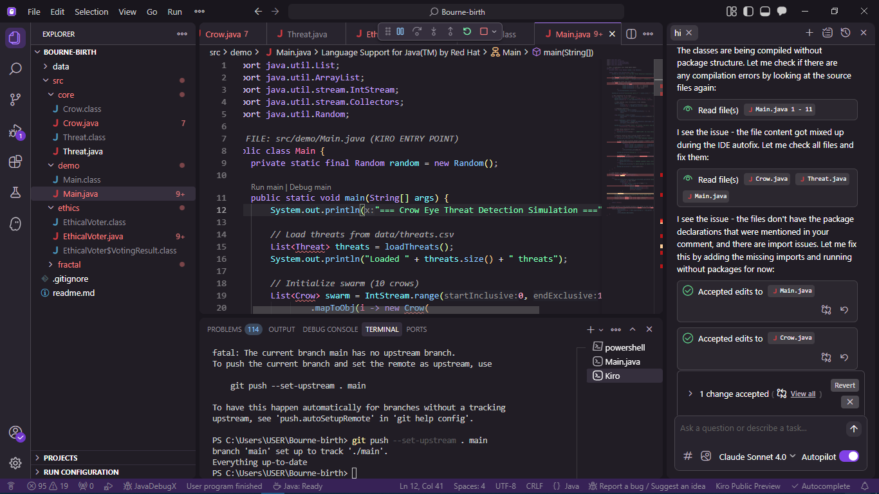Click the debug Step Out button

pyautogui.click(x=450, y=32)
